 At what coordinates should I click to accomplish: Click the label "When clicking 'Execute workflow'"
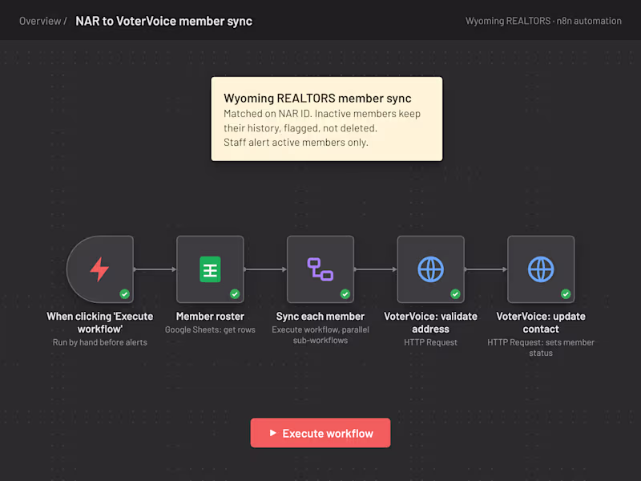[x=99, y=323]
